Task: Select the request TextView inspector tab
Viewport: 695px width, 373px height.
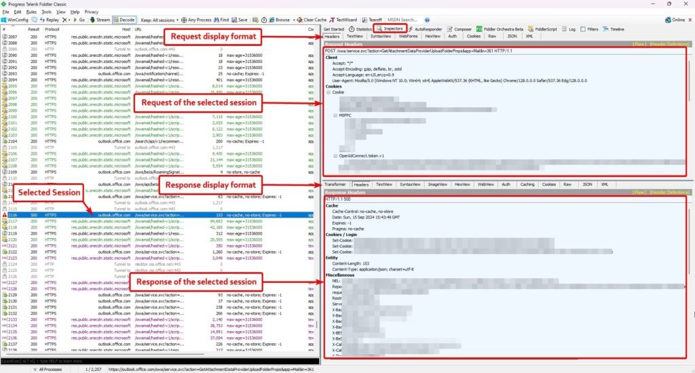Action: point(354,37)
